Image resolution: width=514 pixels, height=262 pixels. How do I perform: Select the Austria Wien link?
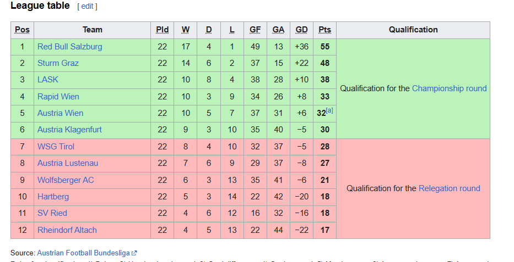coord(60,113)
